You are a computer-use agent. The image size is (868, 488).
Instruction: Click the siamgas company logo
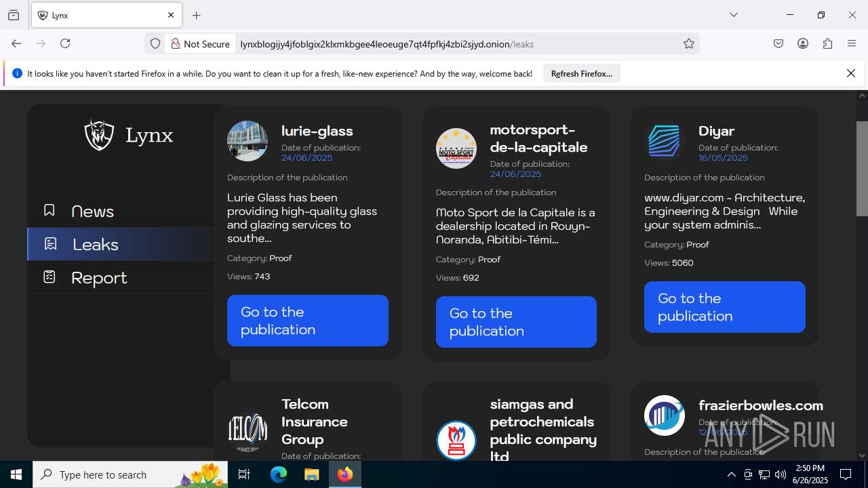(456, 440)
